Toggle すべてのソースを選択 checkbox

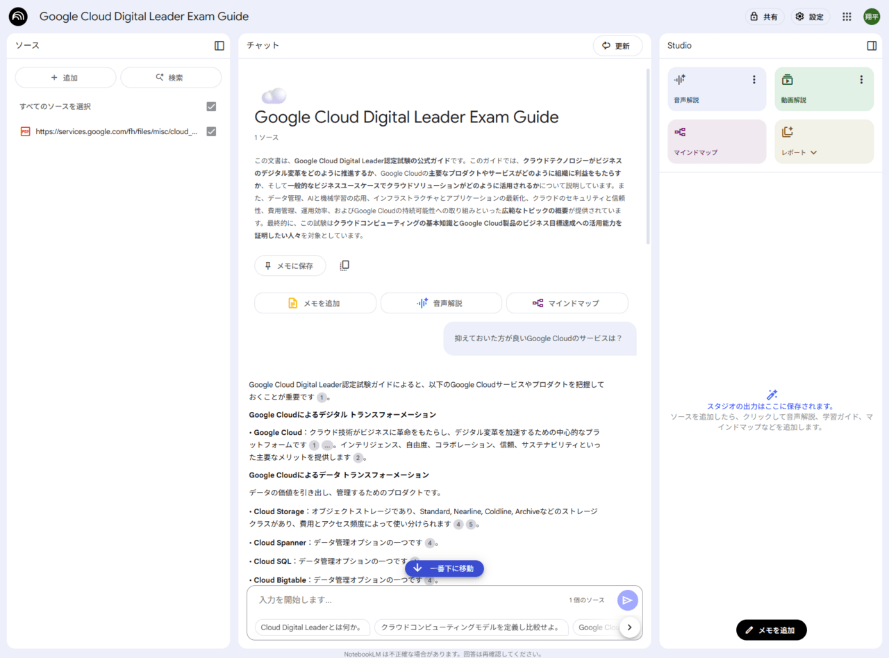212,106
